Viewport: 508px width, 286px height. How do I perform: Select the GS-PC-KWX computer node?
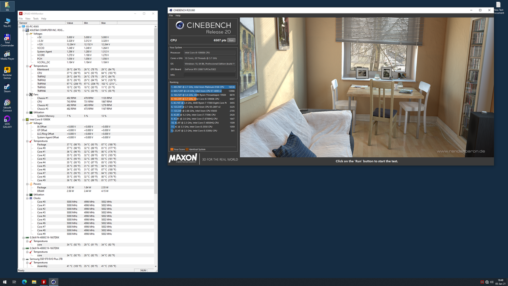(x=33, y=27)
